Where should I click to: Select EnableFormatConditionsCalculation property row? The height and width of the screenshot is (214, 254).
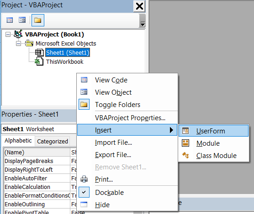pos(40,196)
